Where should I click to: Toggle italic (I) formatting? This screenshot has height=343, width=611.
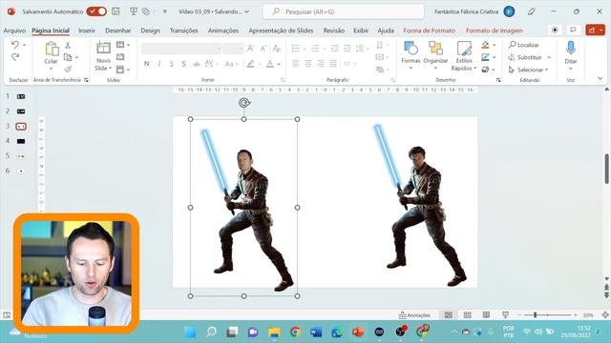(159, 64)
